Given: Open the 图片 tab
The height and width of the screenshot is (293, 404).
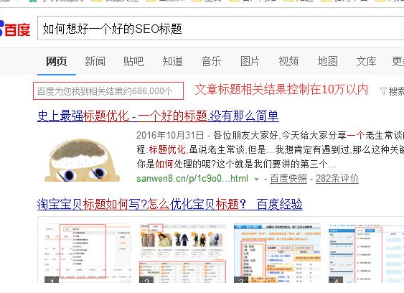Looking at the screenshot, I should (x=250, y=61).
